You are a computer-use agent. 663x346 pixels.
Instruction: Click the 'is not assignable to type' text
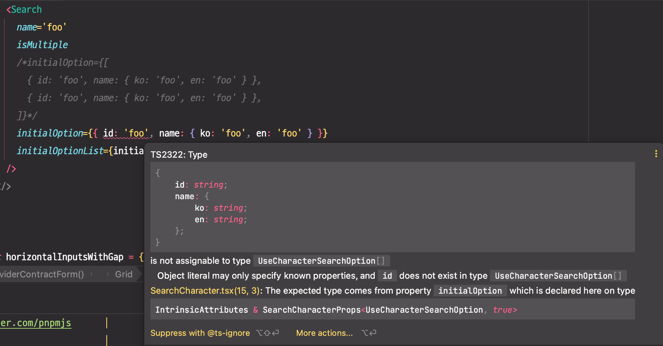point(200,261)
